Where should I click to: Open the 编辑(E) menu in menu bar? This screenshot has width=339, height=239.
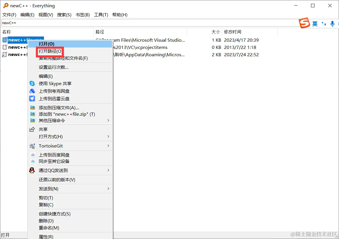point(27,15)
